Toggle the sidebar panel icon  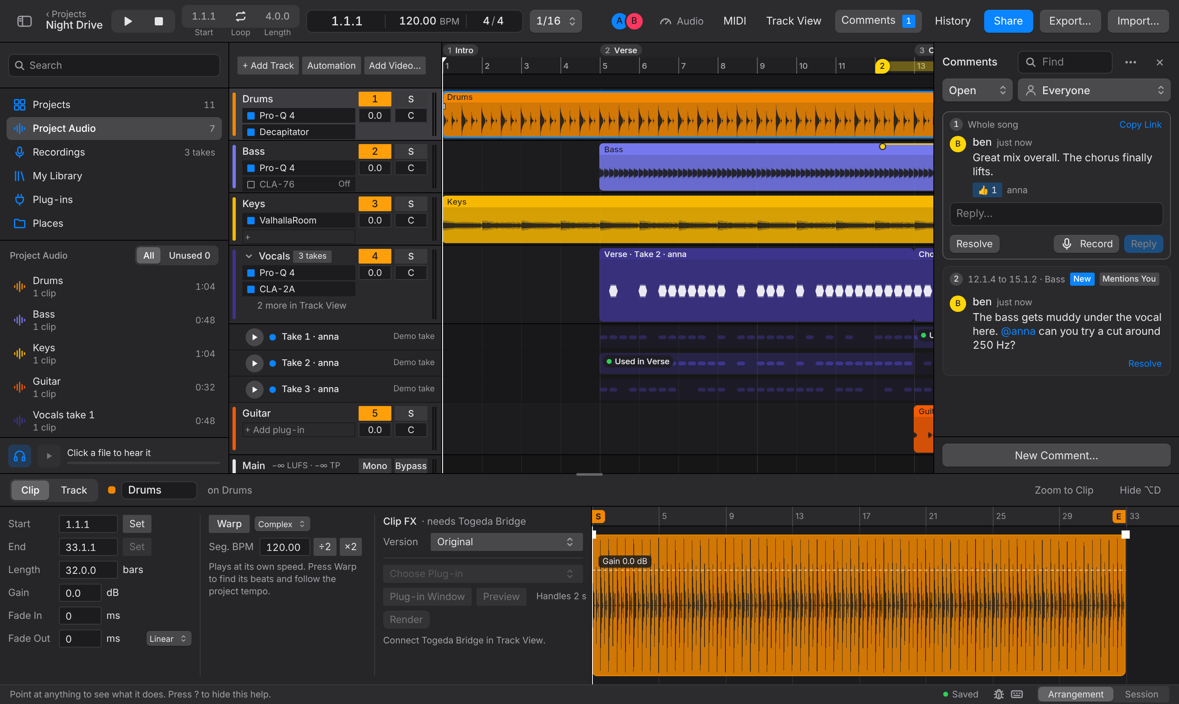pyautogui.click(x=24, y=21)
